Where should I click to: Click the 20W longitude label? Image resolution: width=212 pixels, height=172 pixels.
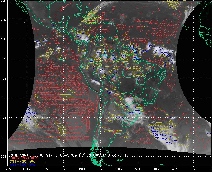(x=194, y=169)
